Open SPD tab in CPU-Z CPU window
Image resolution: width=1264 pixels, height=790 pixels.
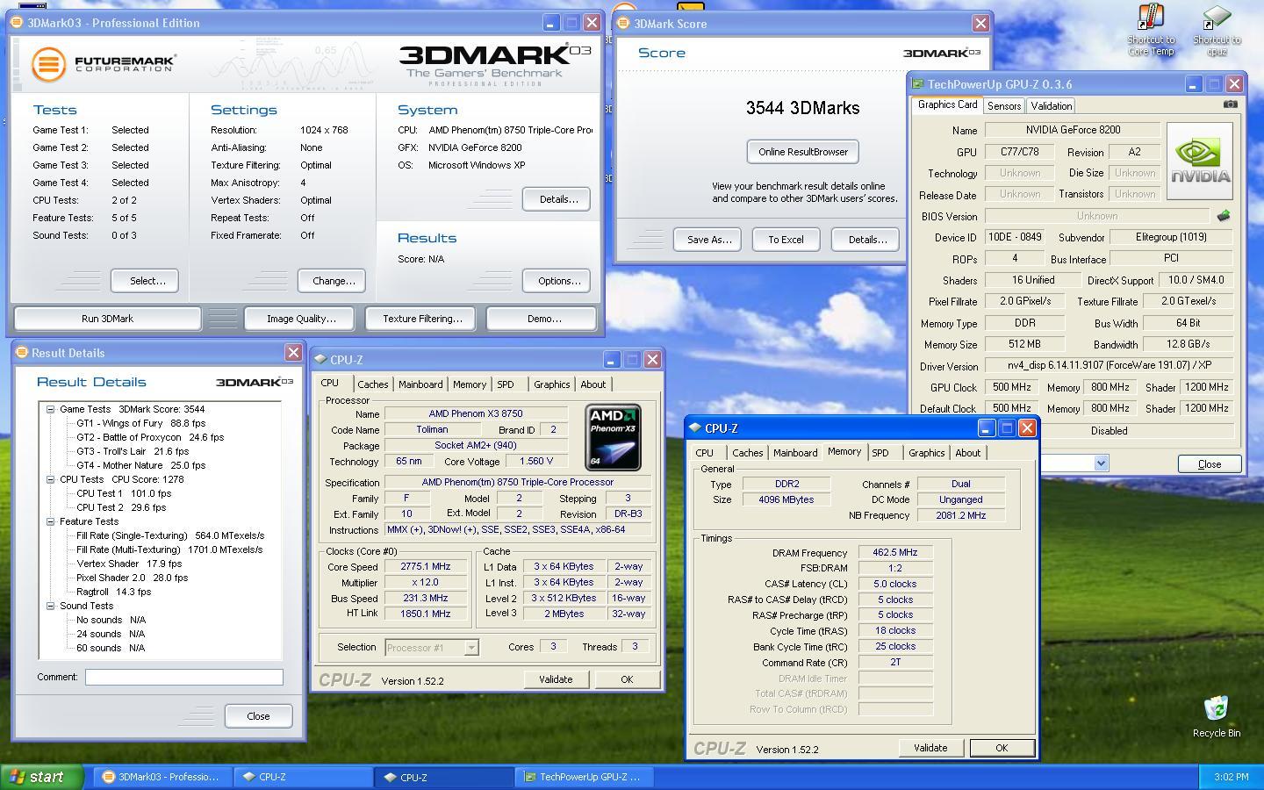(506, 384)
